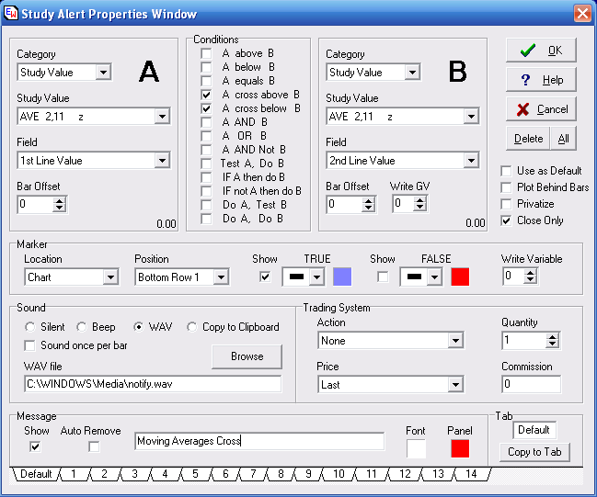Viewport: 597px width, 497px height.
Task: Select tab 14 in the bottom row
Action: click(x=471, y=474)
